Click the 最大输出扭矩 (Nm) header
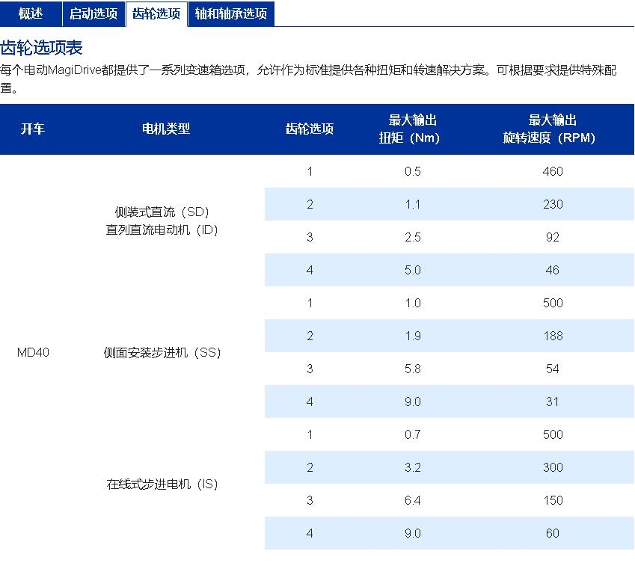 (410, 129)
